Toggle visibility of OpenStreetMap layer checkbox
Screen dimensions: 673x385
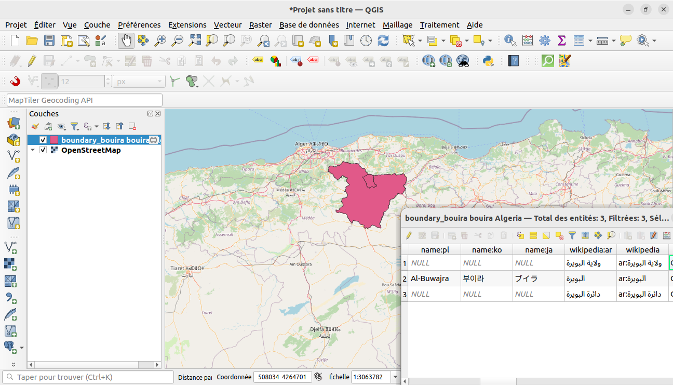click(43, 150)
